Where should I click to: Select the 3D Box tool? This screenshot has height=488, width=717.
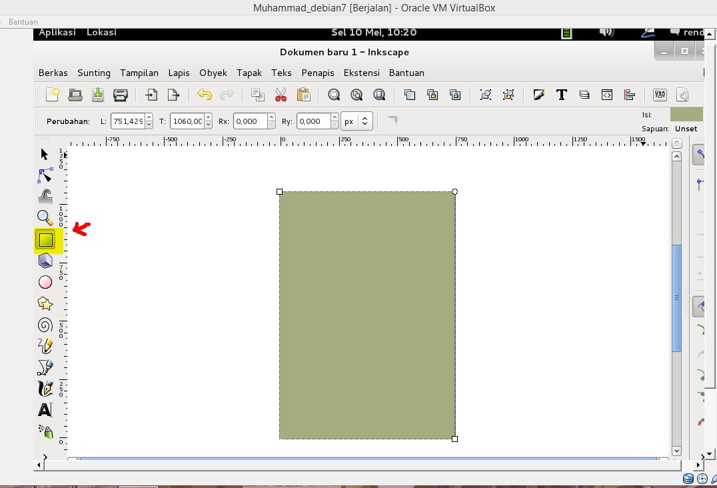45,260
